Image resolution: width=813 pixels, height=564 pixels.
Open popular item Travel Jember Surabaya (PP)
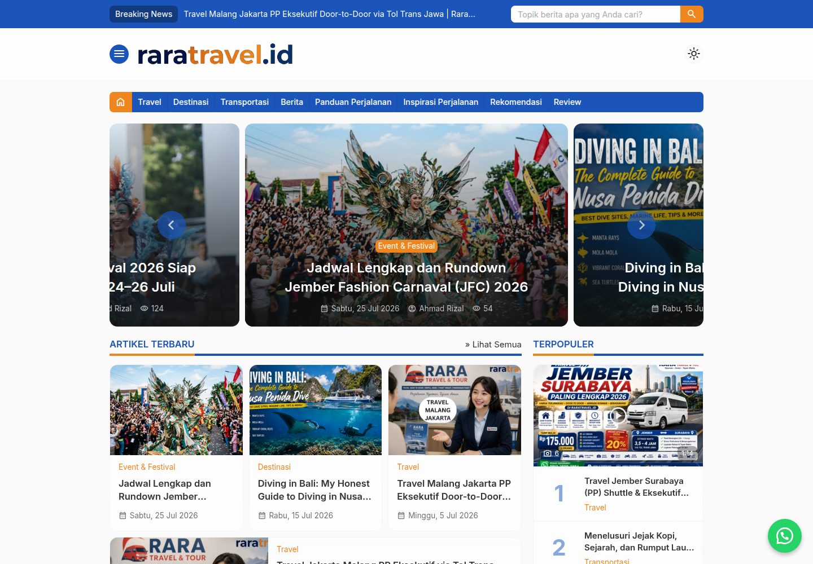(x=637, y=487)
